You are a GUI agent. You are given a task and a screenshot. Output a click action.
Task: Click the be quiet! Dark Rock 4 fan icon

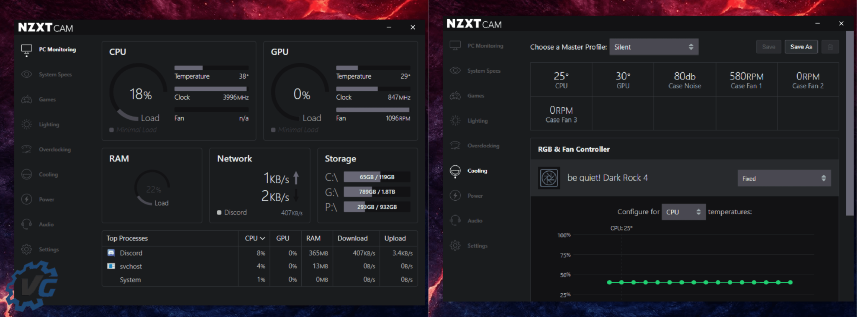point(549,178)
